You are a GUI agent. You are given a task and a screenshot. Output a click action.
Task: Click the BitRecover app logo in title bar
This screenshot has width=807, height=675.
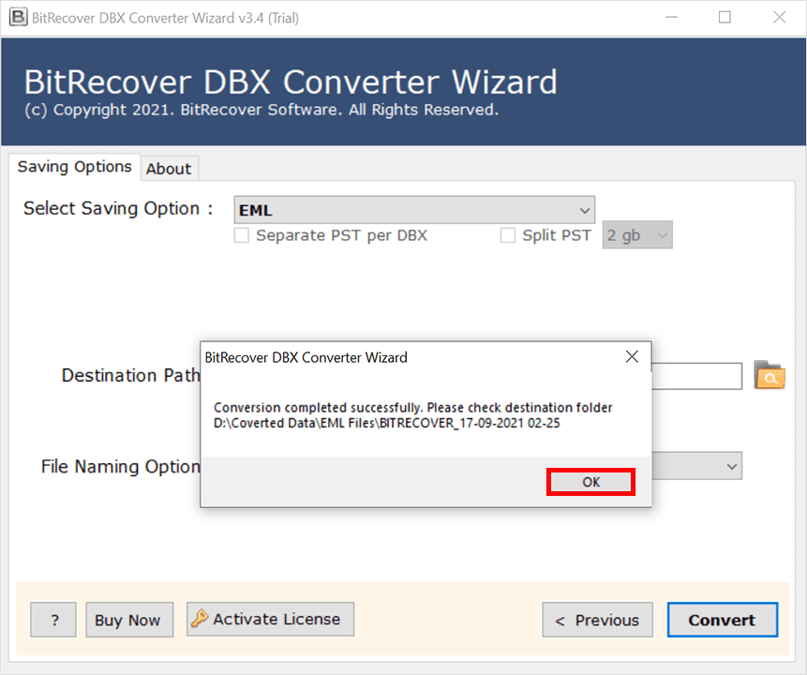(18, 18)
